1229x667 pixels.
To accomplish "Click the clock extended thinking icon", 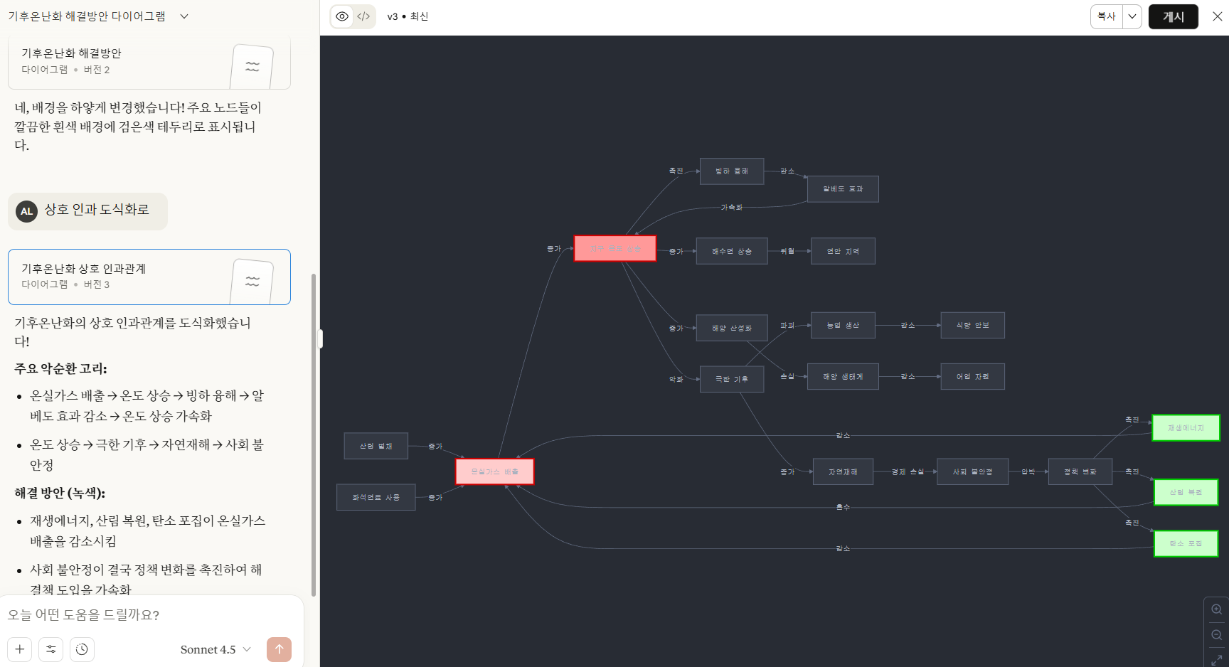I will coord(83,649).
